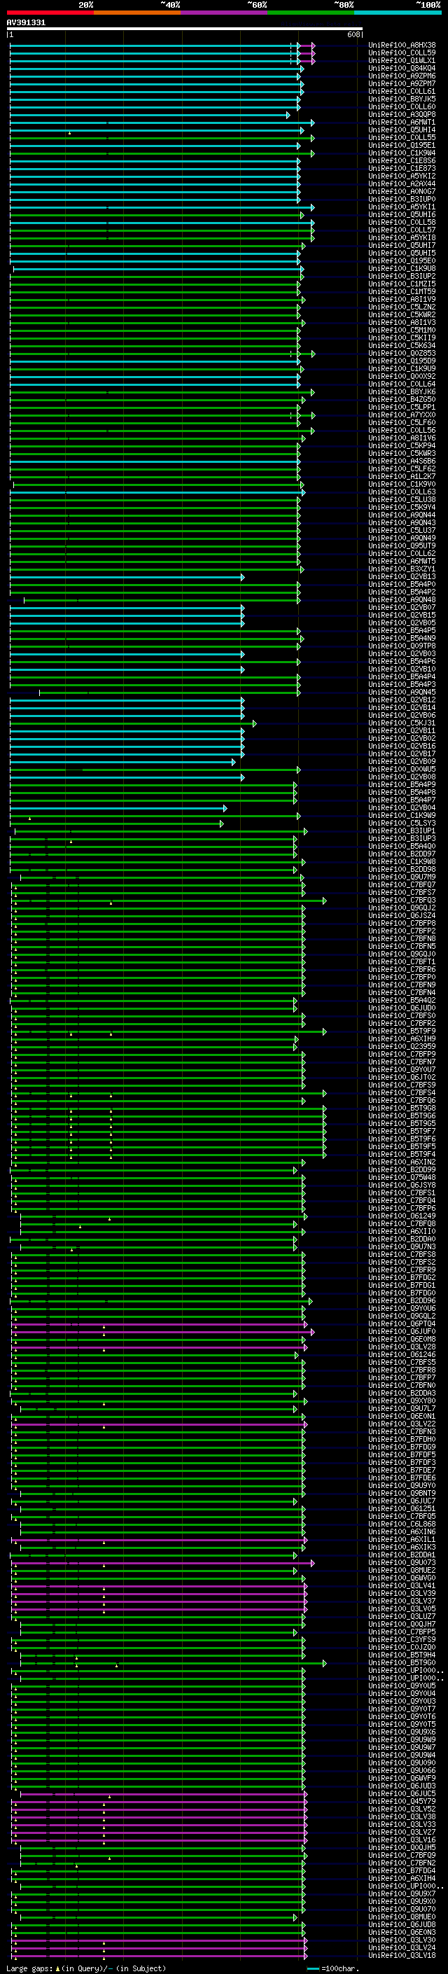The width and height of the screenshot is (448, 1974).
Task: Open hit UniRef100_A8HX38
Action: point(402,46)
